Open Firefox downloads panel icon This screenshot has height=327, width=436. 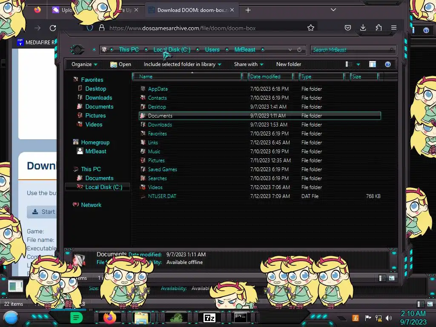[363, 28]
